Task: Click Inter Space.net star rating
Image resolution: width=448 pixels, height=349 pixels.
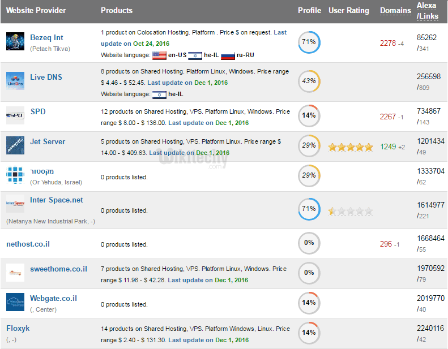Action: pyautogui.click(x=351, y=211)
